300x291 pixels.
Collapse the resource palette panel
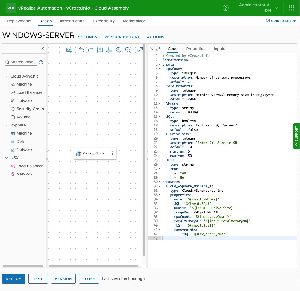click(42, 49)
